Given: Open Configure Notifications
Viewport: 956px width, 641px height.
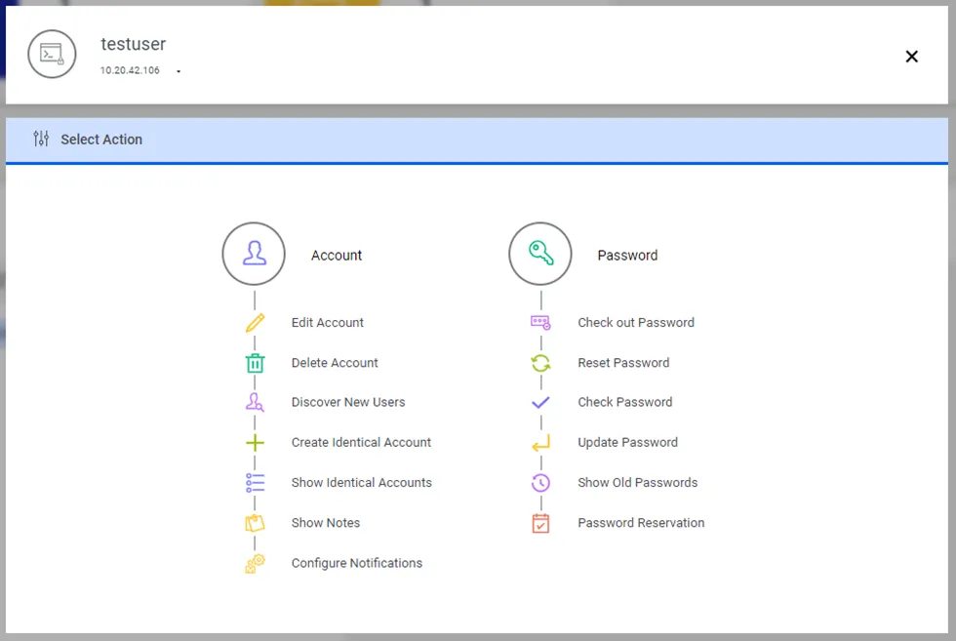Looking at the screenshot, I should [x=357, y=564].
